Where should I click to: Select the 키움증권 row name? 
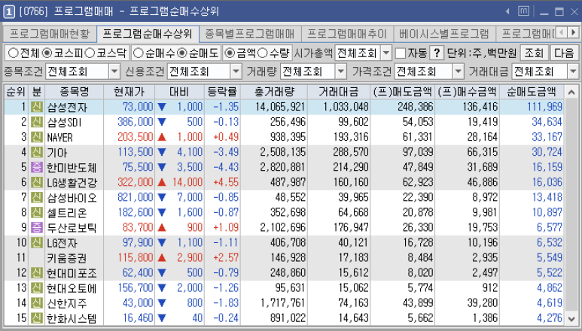click(67, 258)
